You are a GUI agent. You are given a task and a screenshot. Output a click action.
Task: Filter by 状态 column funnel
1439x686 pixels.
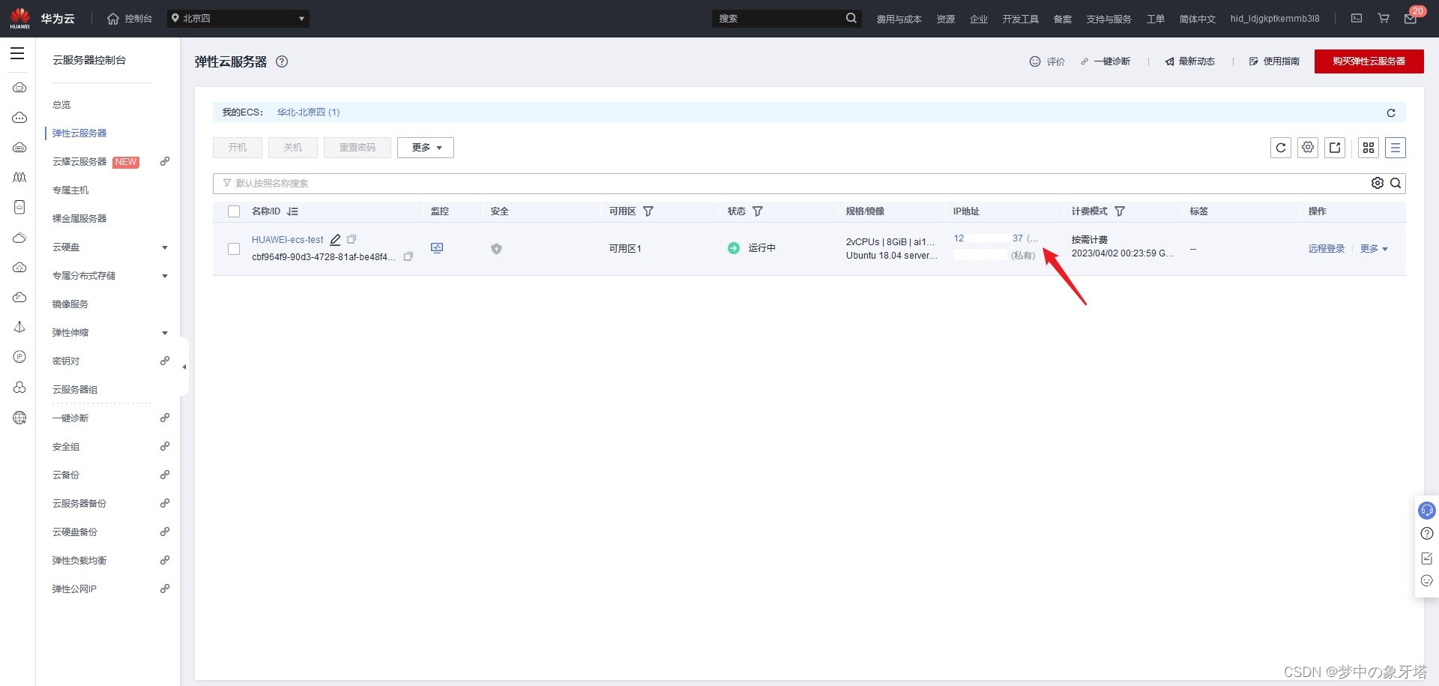[758, 211]
